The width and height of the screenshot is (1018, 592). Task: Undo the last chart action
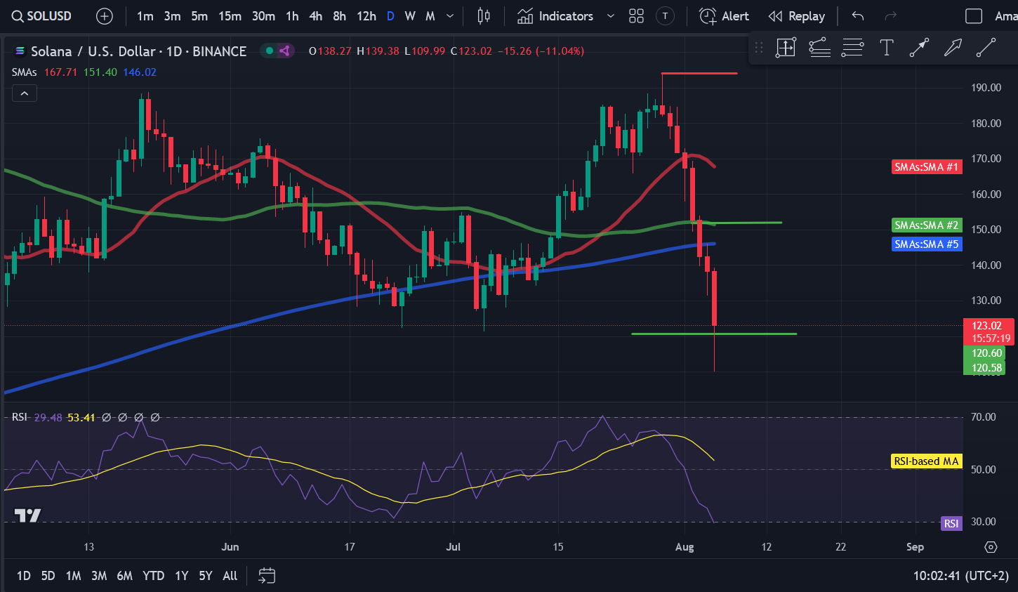857,16
